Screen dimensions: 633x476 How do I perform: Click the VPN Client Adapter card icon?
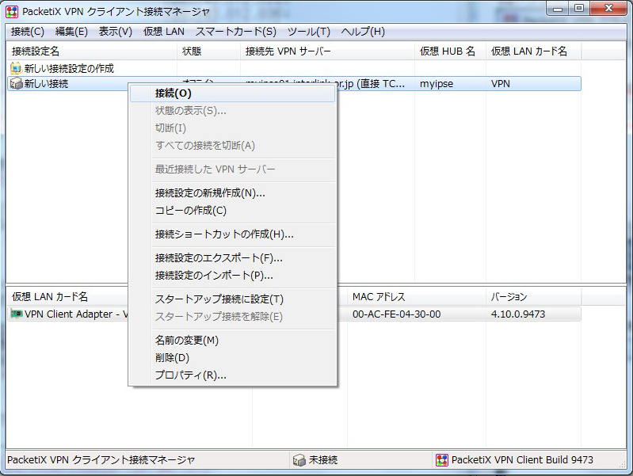16,314
